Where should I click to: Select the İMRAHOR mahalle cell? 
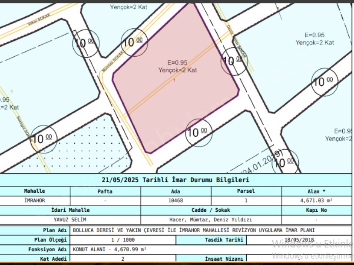coord(35,200)
